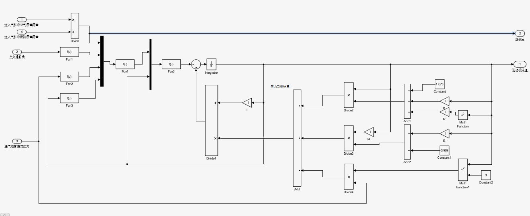Select the Divide4 product block
The width and height of the screenshot is (530, 216).
349,177
